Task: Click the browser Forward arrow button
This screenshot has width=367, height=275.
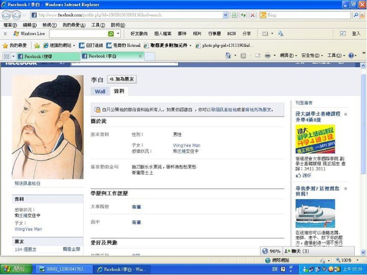Action: [16, 15]
